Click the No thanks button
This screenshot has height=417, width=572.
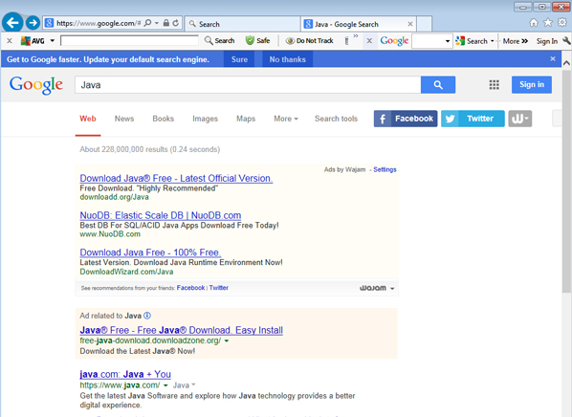[x=288, y=59]
